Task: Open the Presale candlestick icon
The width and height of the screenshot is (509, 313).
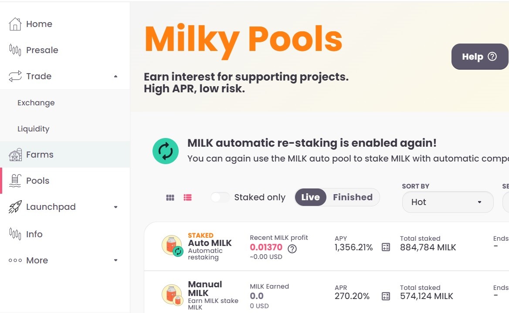Action: 15,50
